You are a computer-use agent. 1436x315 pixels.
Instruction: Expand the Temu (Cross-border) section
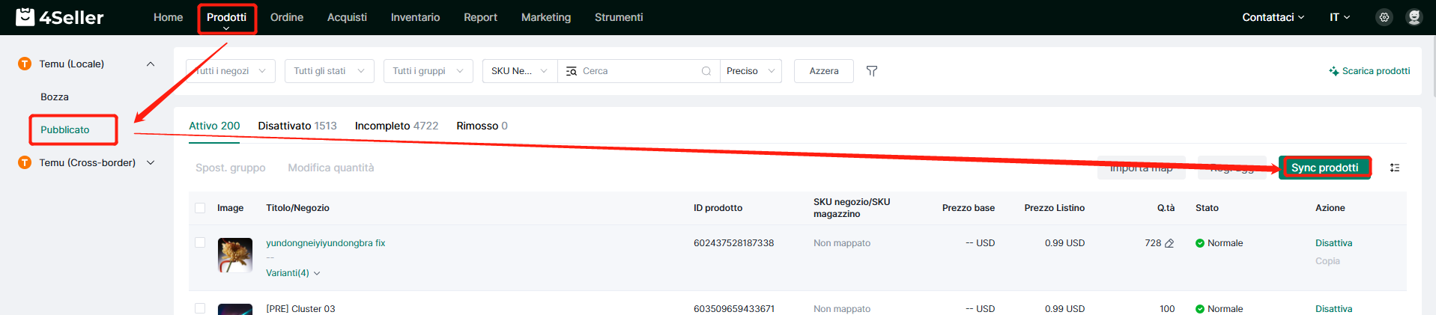pos(151,162)
